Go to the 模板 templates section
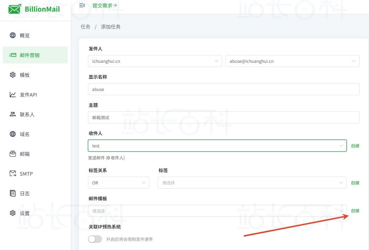Screen dimensions: 369x250 [x=35, y=75]
